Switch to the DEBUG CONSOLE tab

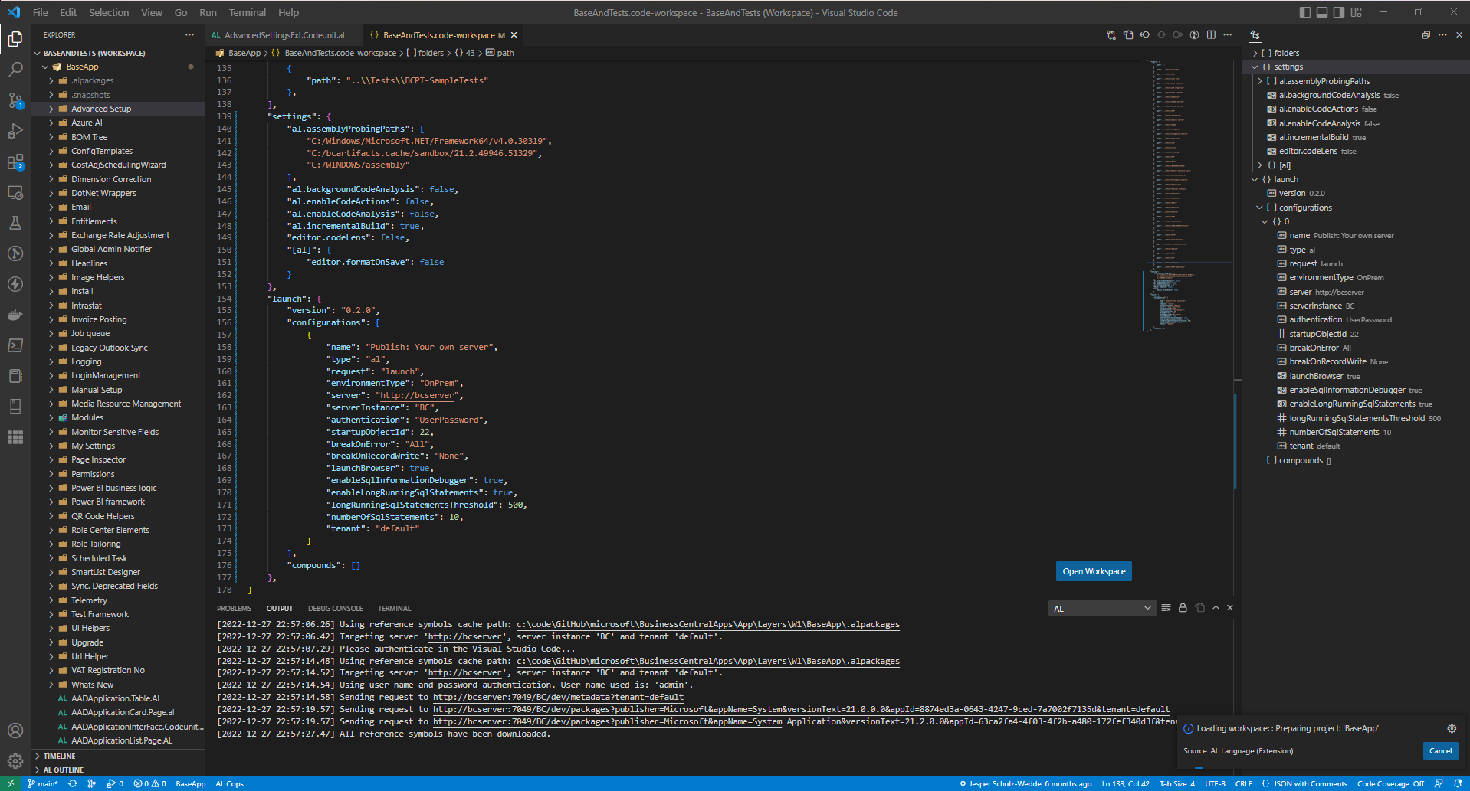pos(335,608)
